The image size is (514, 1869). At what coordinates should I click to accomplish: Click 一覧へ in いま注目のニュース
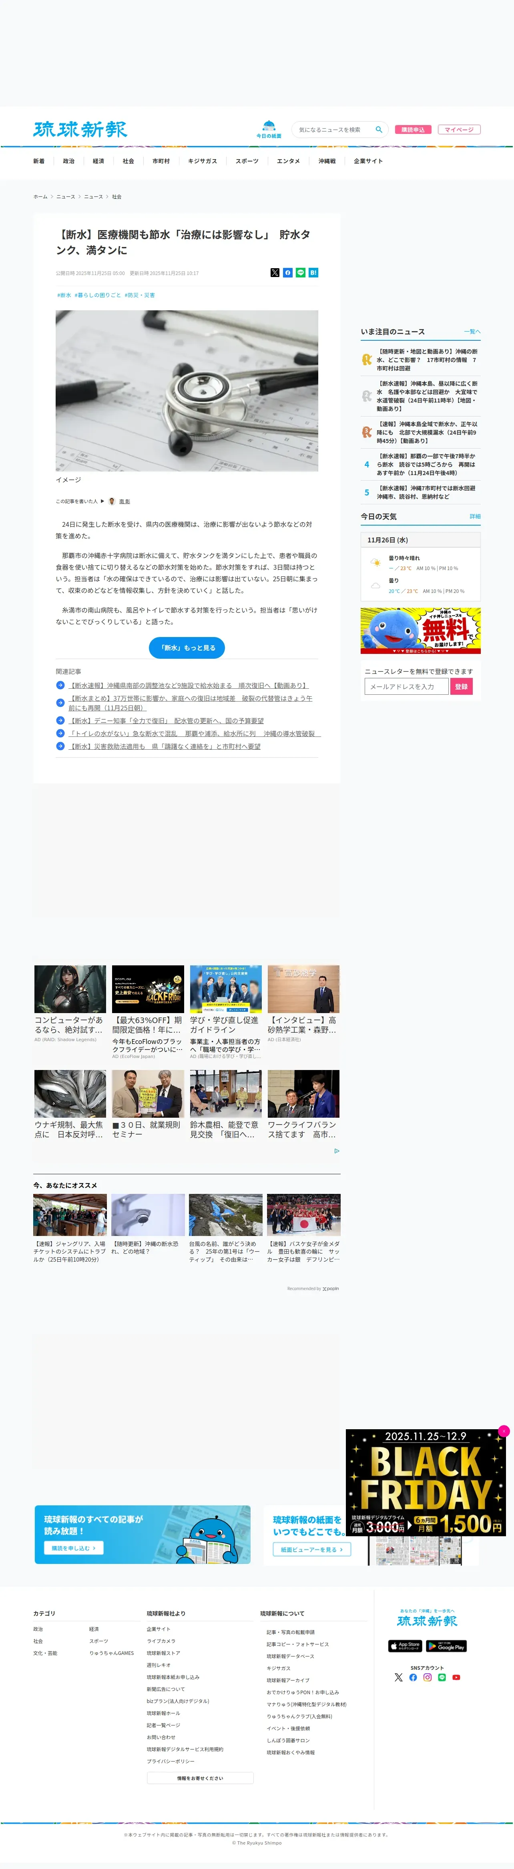click(x=472, y=332)
